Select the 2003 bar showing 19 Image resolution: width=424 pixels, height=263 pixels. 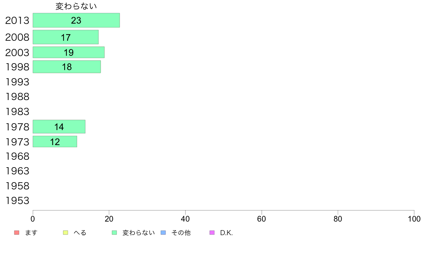click(x=69, y=52)
